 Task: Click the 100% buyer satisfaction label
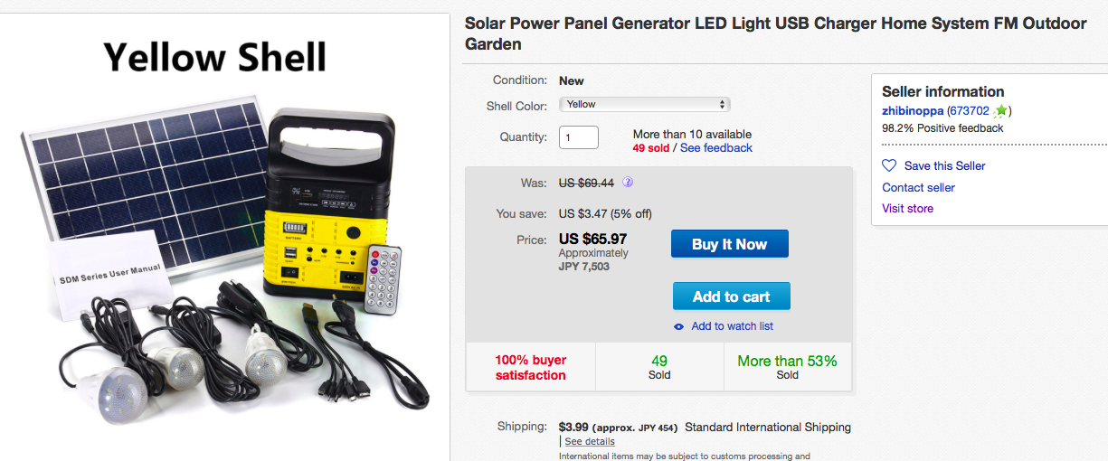point(531,368)
